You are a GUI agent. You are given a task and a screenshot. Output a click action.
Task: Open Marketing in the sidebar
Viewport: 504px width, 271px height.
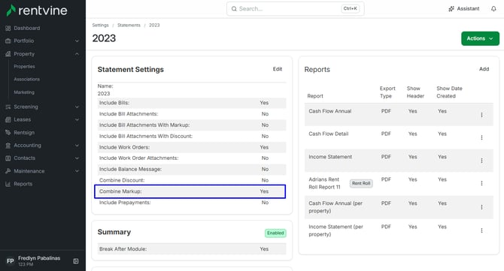click(24, 92)
